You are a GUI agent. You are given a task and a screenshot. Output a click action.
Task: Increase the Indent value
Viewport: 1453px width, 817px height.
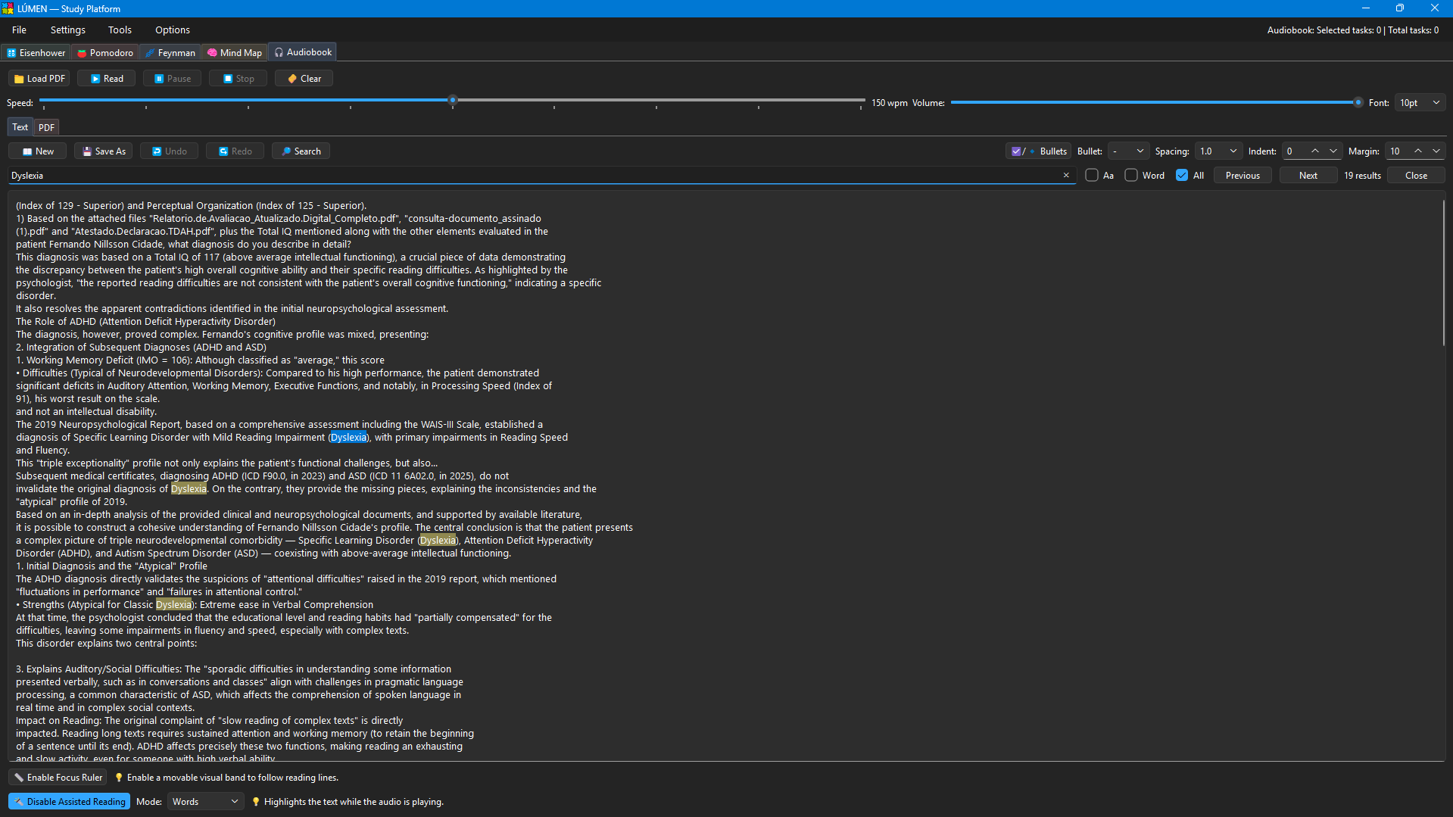[x=1315, y=151]
